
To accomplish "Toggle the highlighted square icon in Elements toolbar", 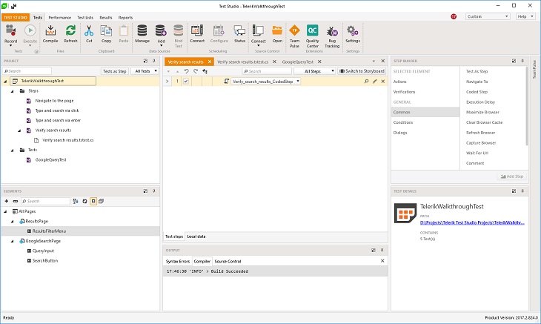I will coord(93,201).
